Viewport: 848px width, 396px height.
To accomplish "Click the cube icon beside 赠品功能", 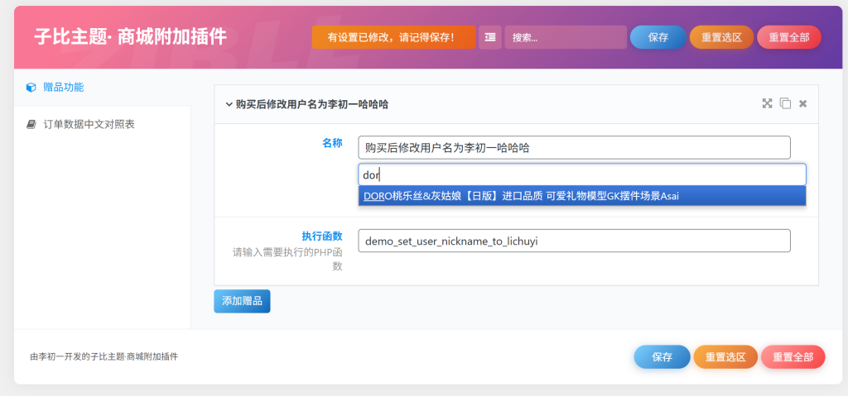I will coord(31,87).
